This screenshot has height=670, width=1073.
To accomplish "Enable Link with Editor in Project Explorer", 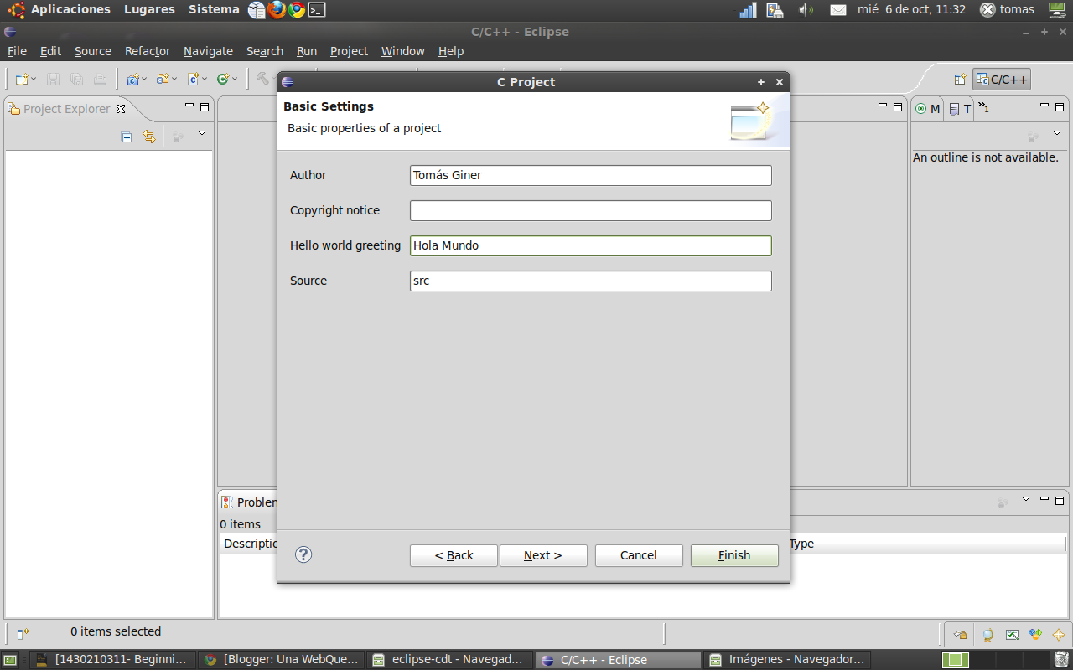I will [x=149, y=137].
